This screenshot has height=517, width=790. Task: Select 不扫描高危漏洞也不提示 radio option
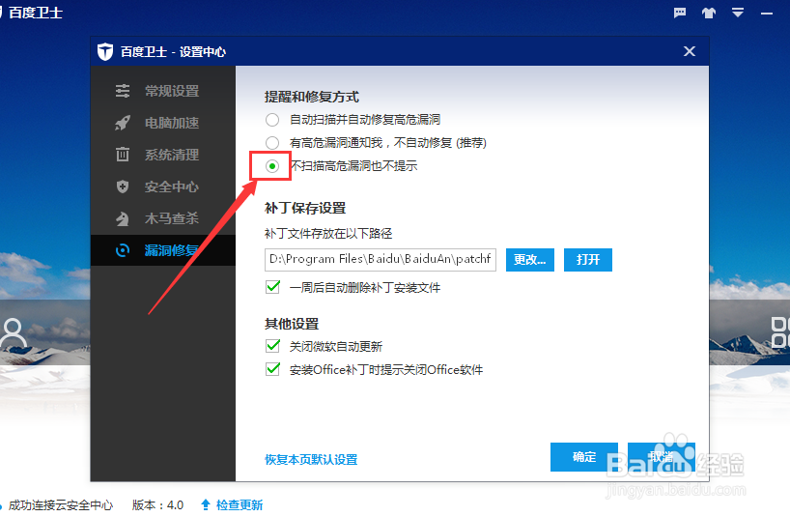pos(272,166)
